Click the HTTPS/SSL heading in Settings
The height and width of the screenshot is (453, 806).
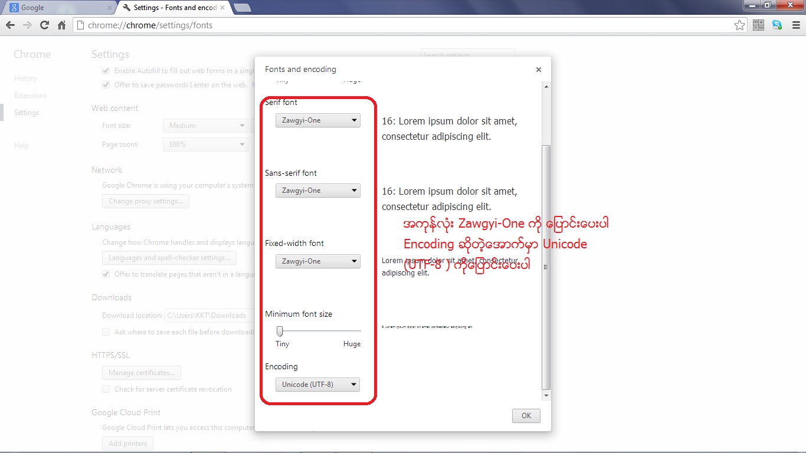pos(110,356)
